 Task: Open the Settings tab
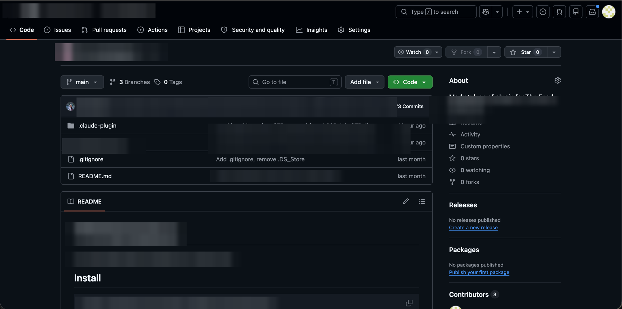click(354, 30)
